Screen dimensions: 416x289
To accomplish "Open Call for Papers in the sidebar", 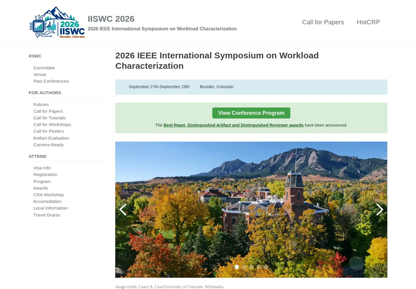I will coord(48,111).
